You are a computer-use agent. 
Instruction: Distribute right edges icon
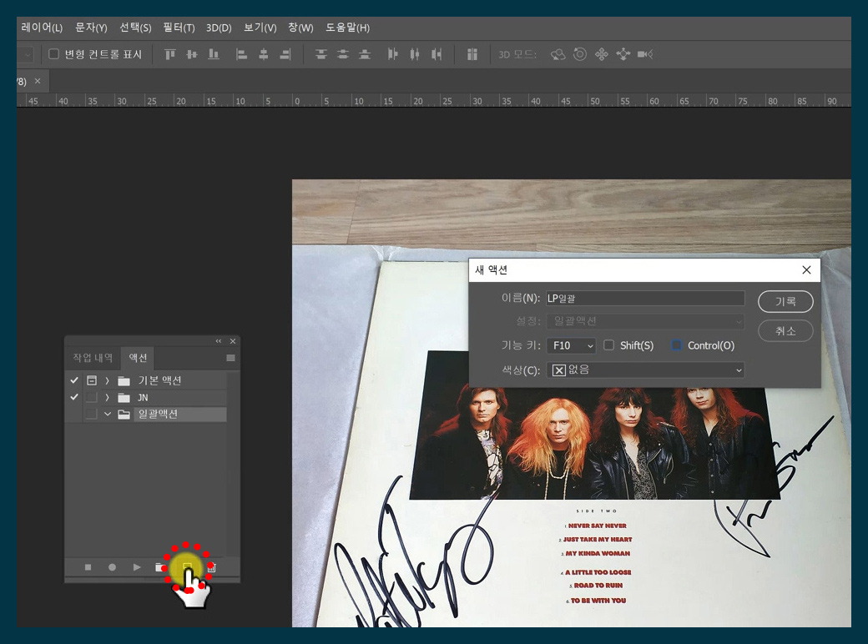(x=437, y=54)
